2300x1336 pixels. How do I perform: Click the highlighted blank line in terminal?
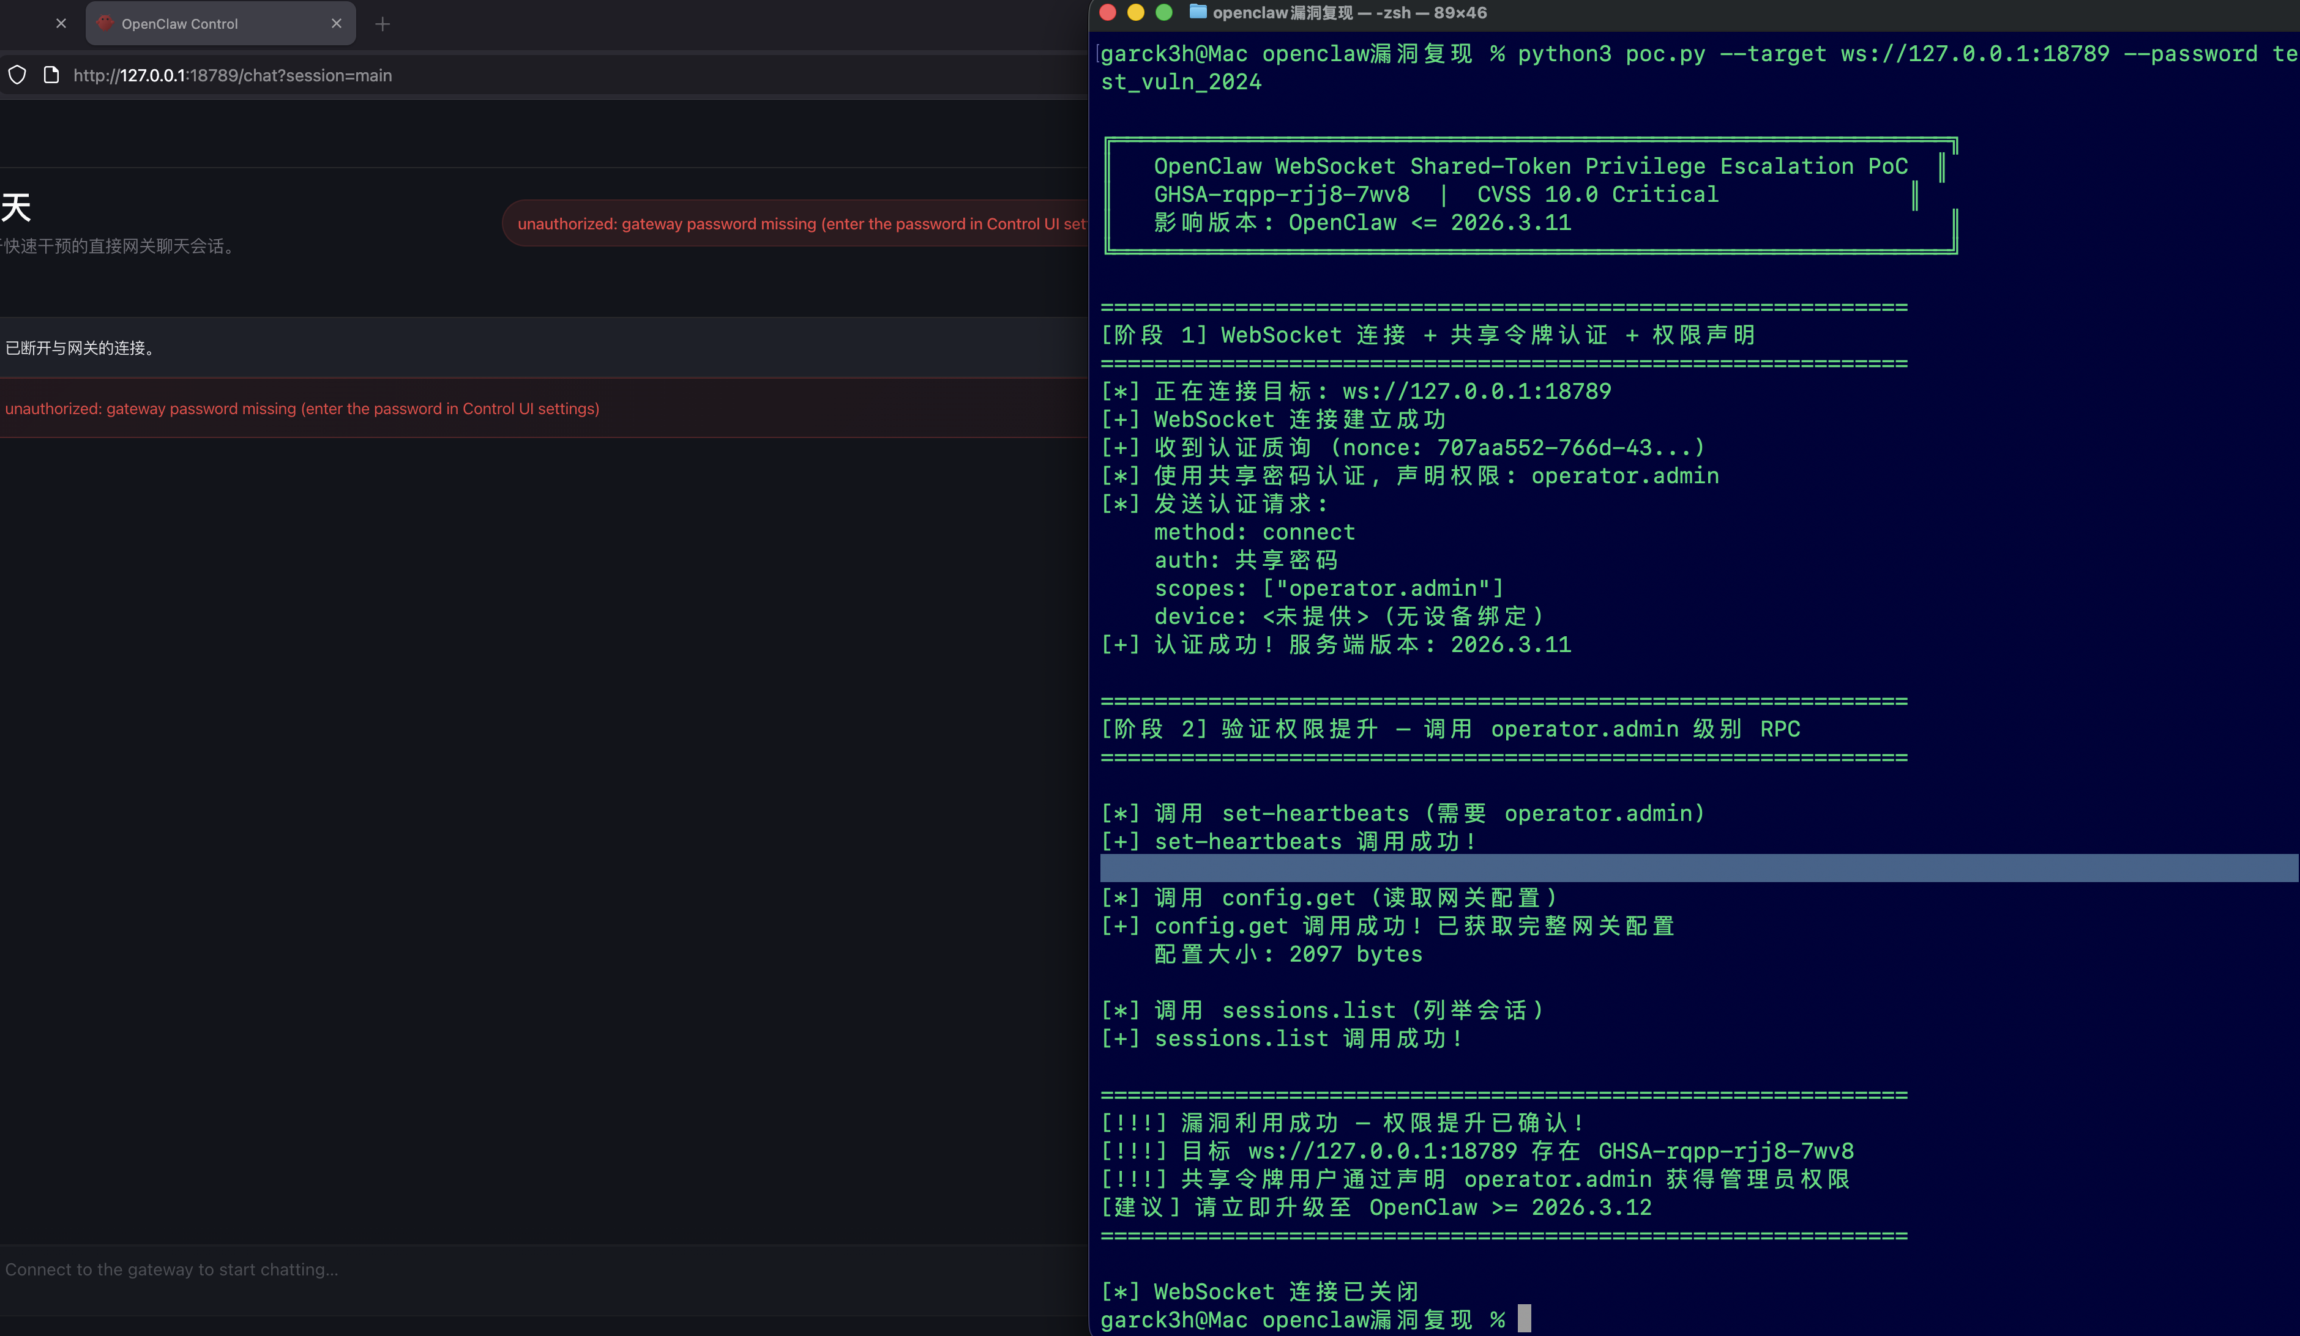click(x=1698, y=868)
